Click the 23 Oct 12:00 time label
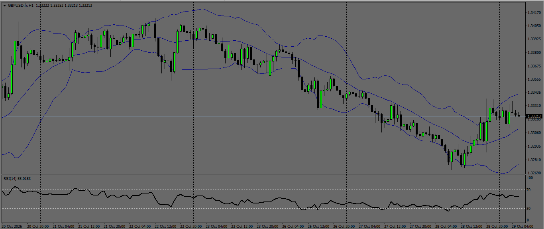Viewport: 544px width, 229px height. click(x=242, y=226)
